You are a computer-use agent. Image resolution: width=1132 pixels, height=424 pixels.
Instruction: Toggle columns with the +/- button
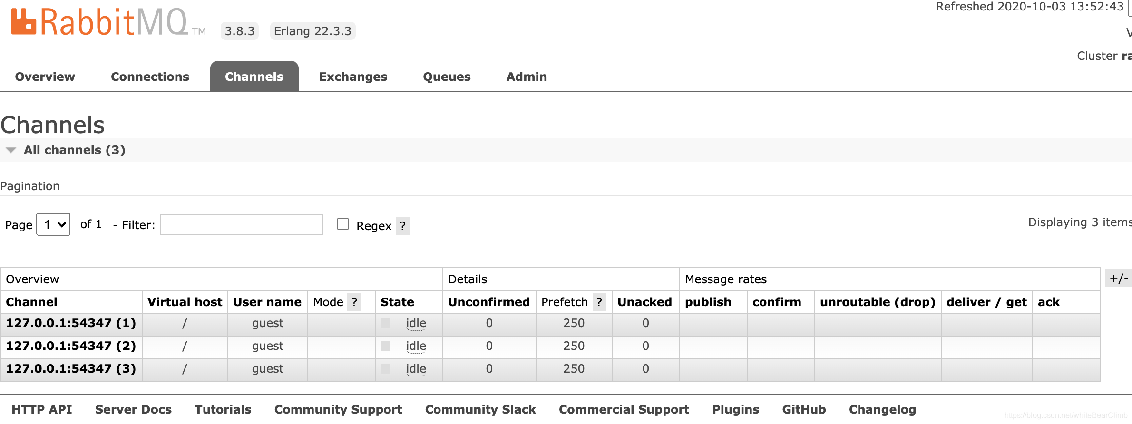[x=1119, y=279]
